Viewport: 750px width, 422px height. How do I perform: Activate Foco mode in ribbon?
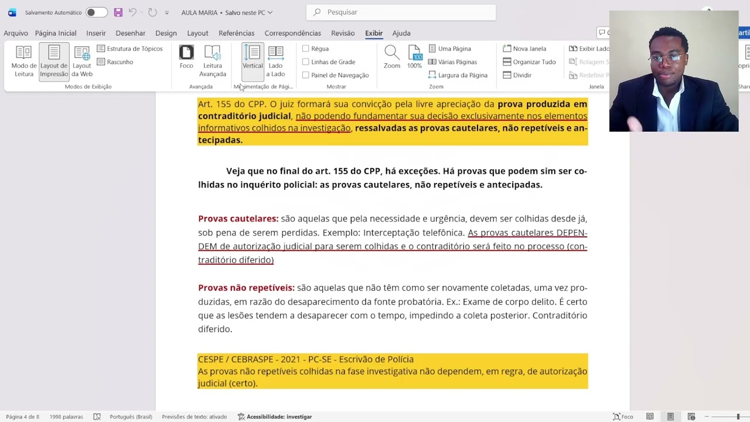(x=186, y=57)
